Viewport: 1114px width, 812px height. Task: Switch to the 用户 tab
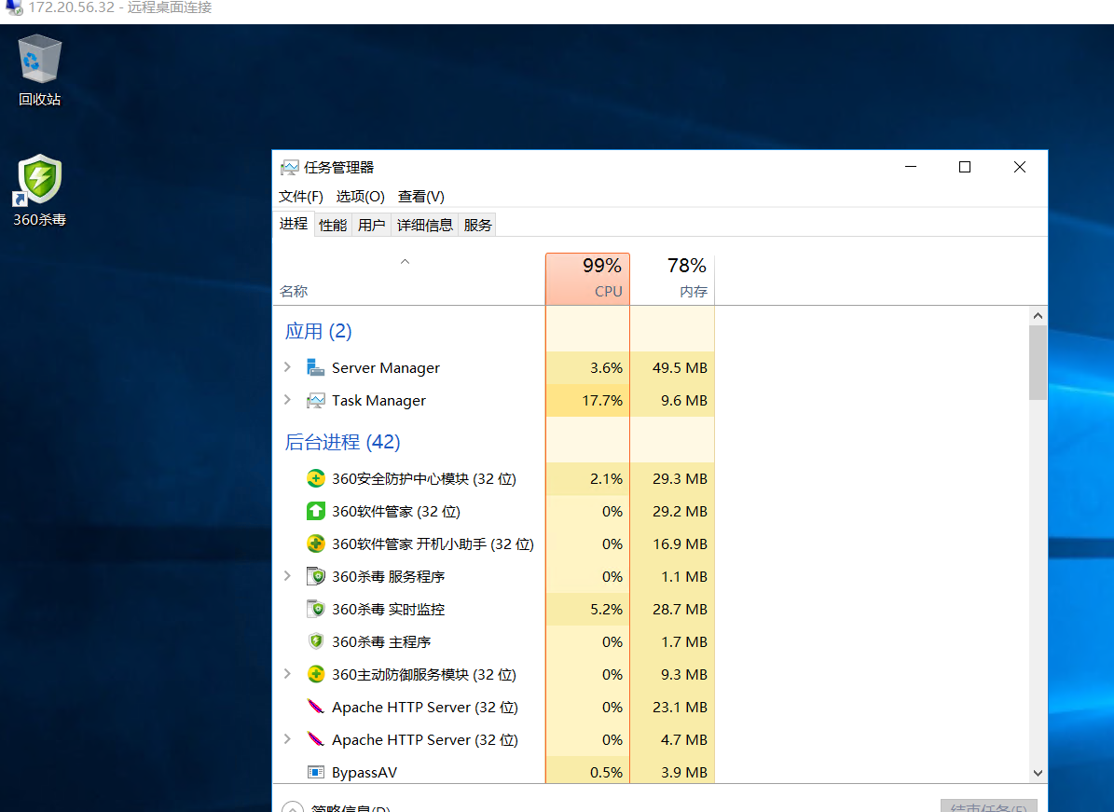coord(372,226)
